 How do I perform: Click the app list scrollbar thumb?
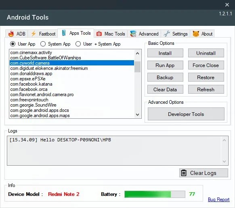tap(137, 67)
